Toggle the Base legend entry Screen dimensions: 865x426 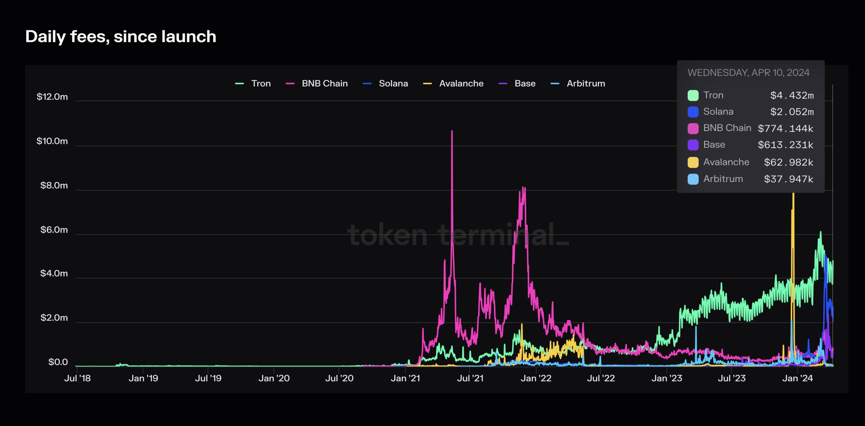tap(525, 84)
